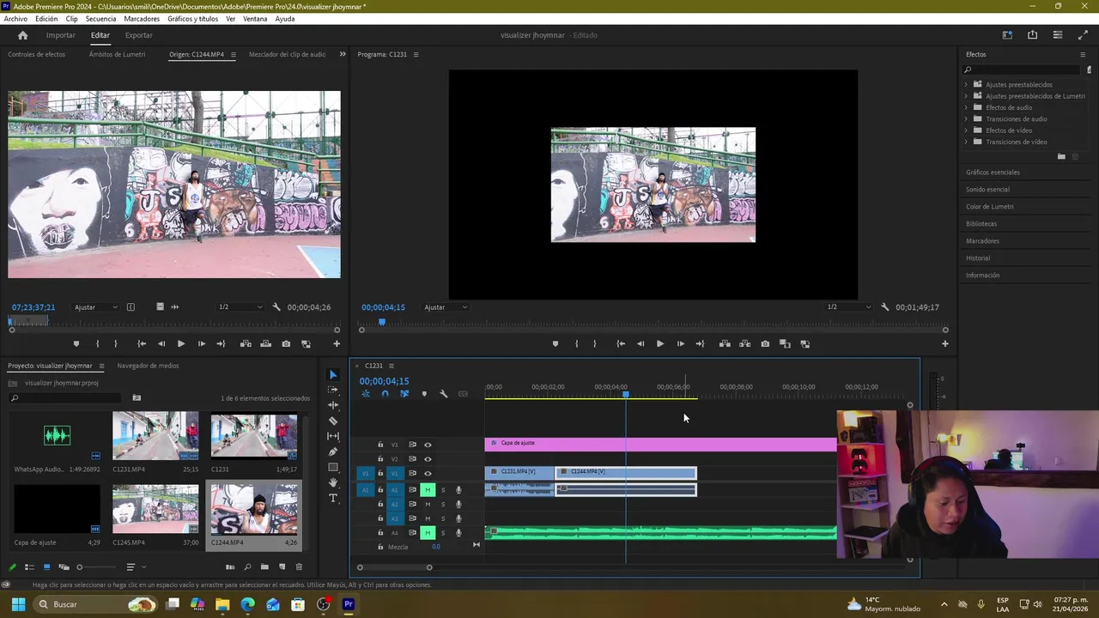Expand Transiciones de vídeo folder
The height and width of the screenshot is (618, 1099).
(x=966, y=142)
